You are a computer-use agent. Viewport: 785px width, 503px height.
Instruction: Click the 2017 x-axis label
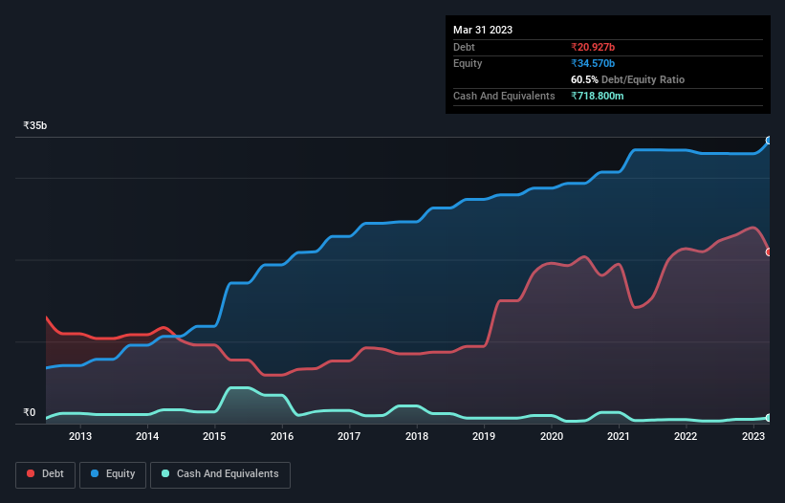tap(349, 436)
